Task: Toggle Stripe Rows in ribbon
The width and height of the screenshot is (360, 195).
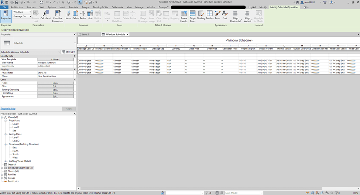Action: (x=193, y=15)
